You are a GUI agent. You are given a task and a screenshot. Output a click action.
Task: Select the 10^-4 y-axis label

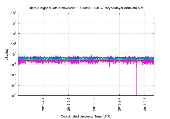point(13,96)
